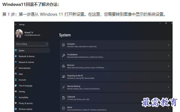Open Projecting to this PC
180x112 pixels.
(x=116, y=77)
